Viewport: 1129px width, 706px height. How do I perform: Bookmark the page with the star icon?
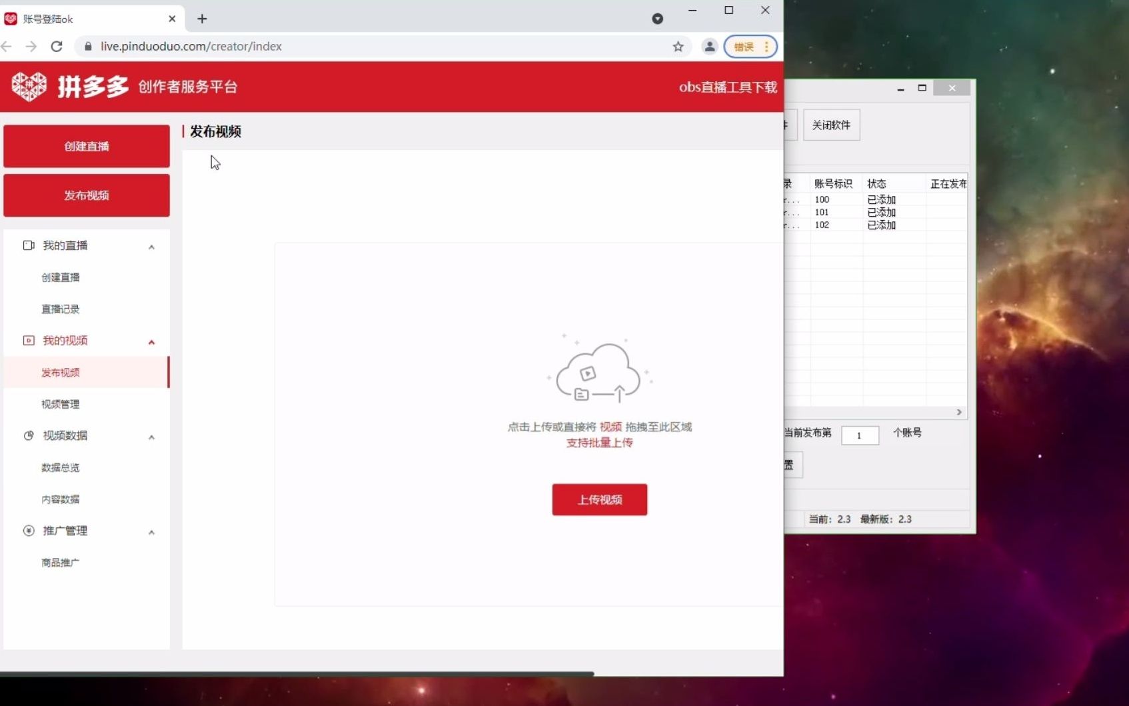[x=678, y=46]
